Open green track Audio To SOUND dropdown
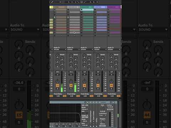This screenshot has width=171, height=128. point(87,49)
